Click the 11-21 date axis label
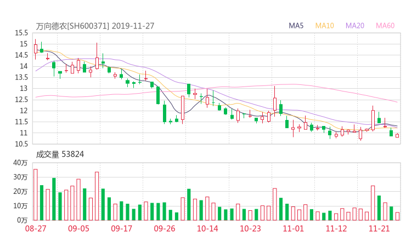 click(x=379, y=228)
